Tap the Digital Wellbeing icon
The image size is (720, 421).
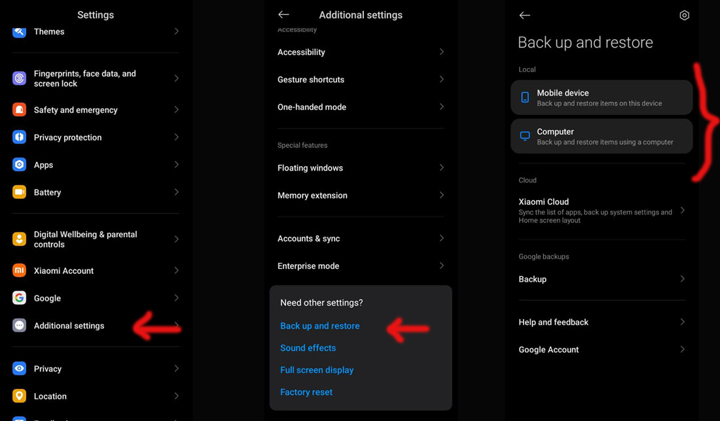pos(20,239)
